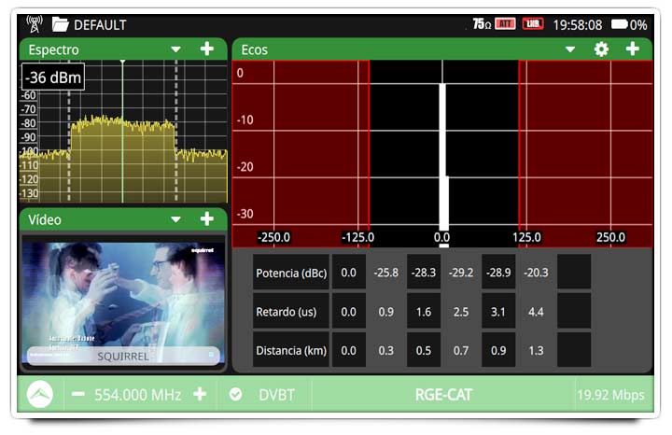Tap the main echo bar at 0.0

(x=442, y=157)
